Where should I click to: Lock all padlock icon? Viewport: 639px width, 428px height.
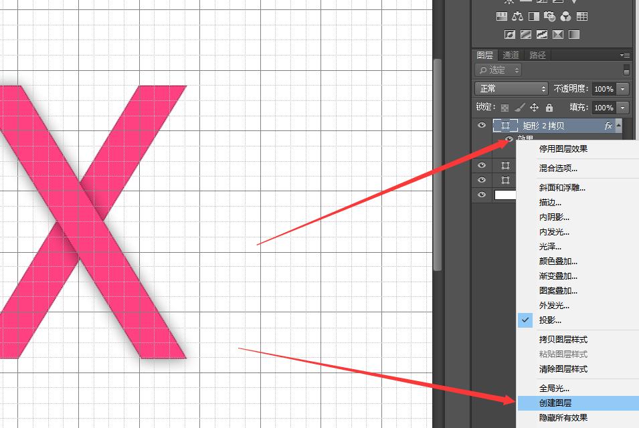[549, 108]
